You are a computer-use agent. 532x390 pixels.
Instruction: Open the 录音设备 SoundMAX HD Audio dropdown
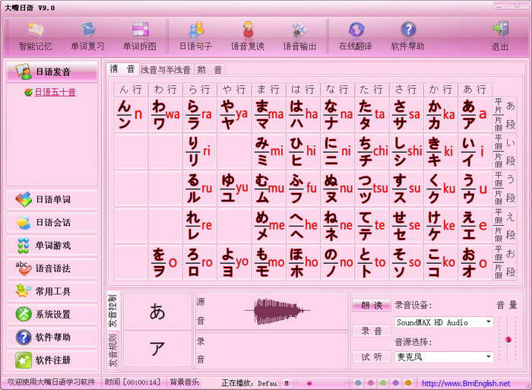click(x=488, y=322)
